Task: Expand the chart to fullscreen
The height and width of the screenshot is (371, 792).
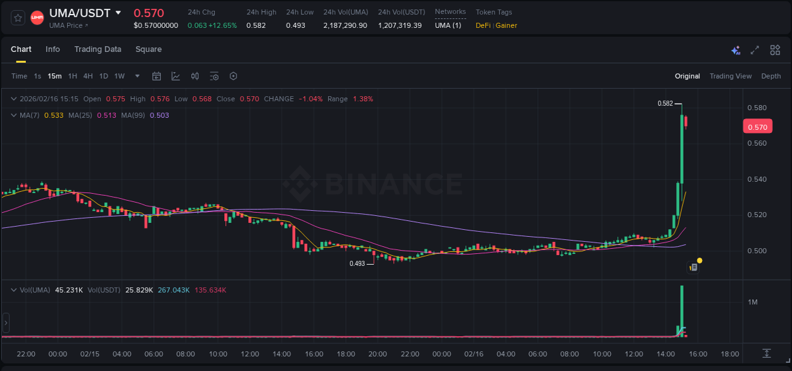Action: click(755, 50)
